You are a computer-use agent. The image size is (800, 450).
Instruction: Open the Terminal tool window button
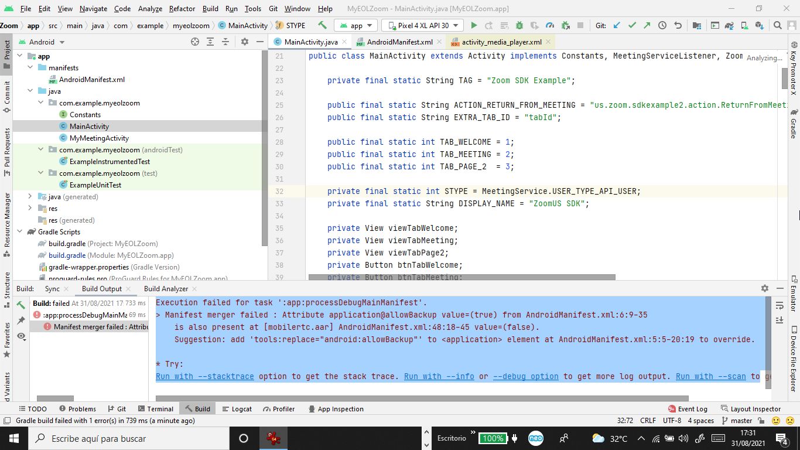coord(156,409)
